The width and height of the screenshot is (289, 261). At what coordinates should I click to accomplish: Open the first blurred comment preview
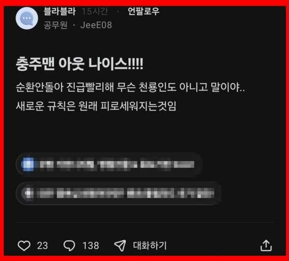coord(109,164)
